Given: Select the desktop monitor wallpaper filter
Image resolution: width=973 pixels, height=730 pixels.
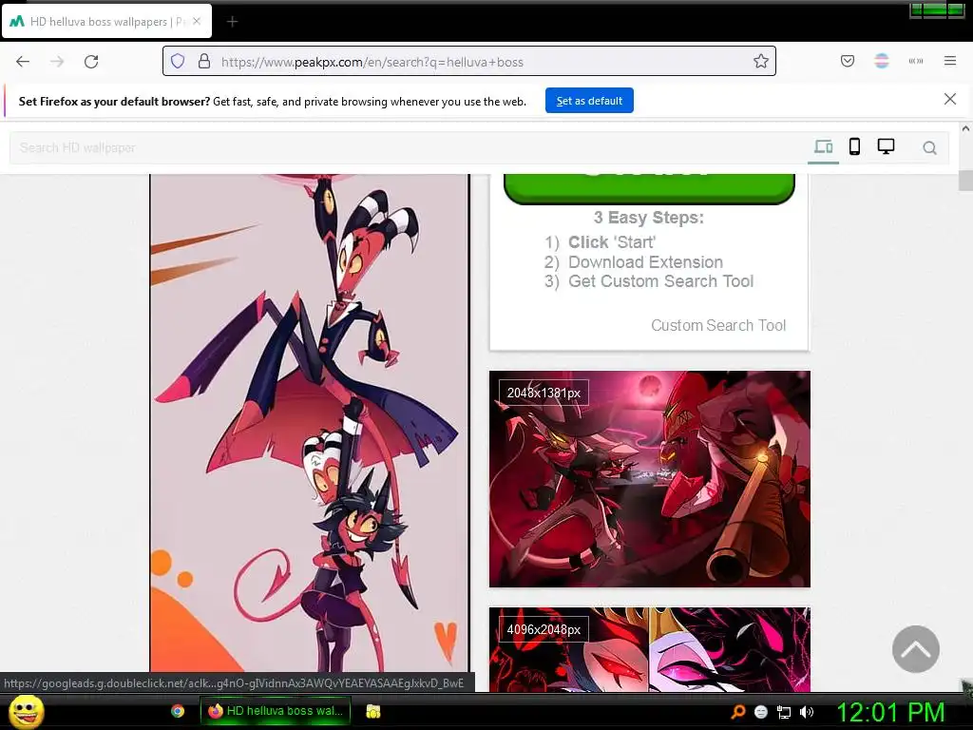Looking at the screenshot, I should [886, 146].
